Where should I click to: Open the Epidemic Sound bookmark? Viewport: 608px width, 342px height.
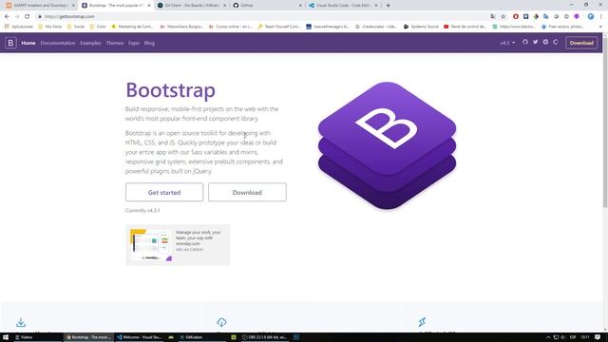click(421, 27)
